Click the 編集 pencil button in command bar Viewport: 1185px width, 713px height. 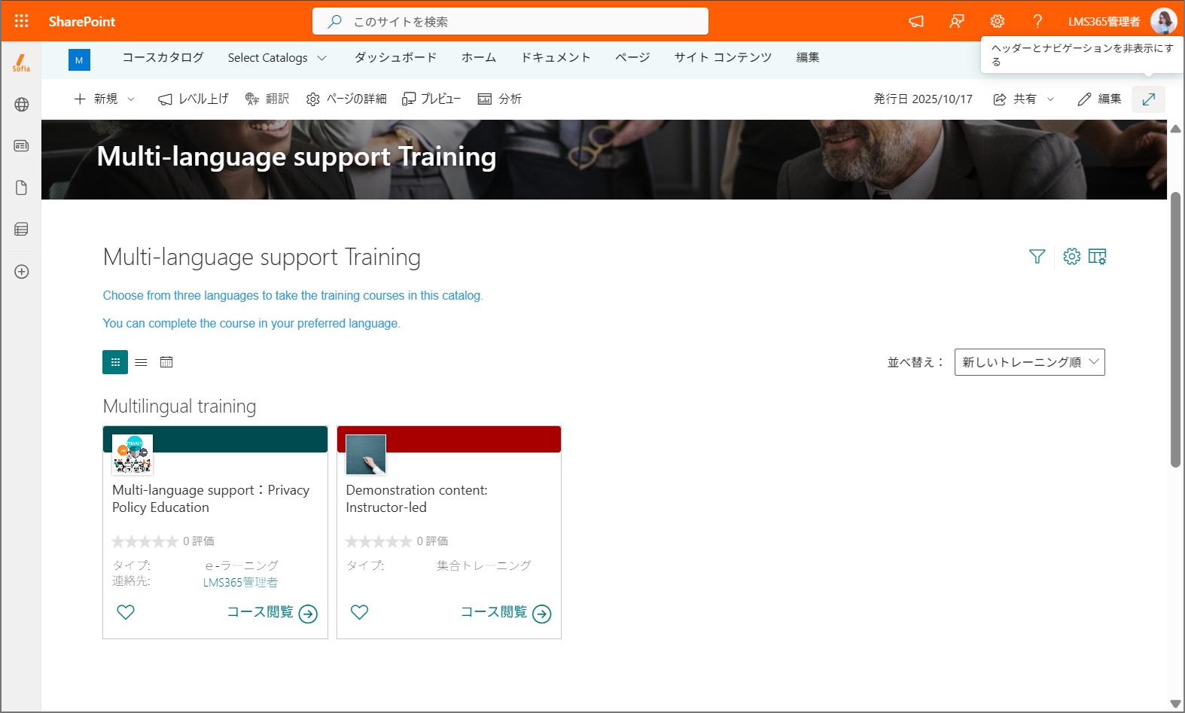pos(1099,99)
